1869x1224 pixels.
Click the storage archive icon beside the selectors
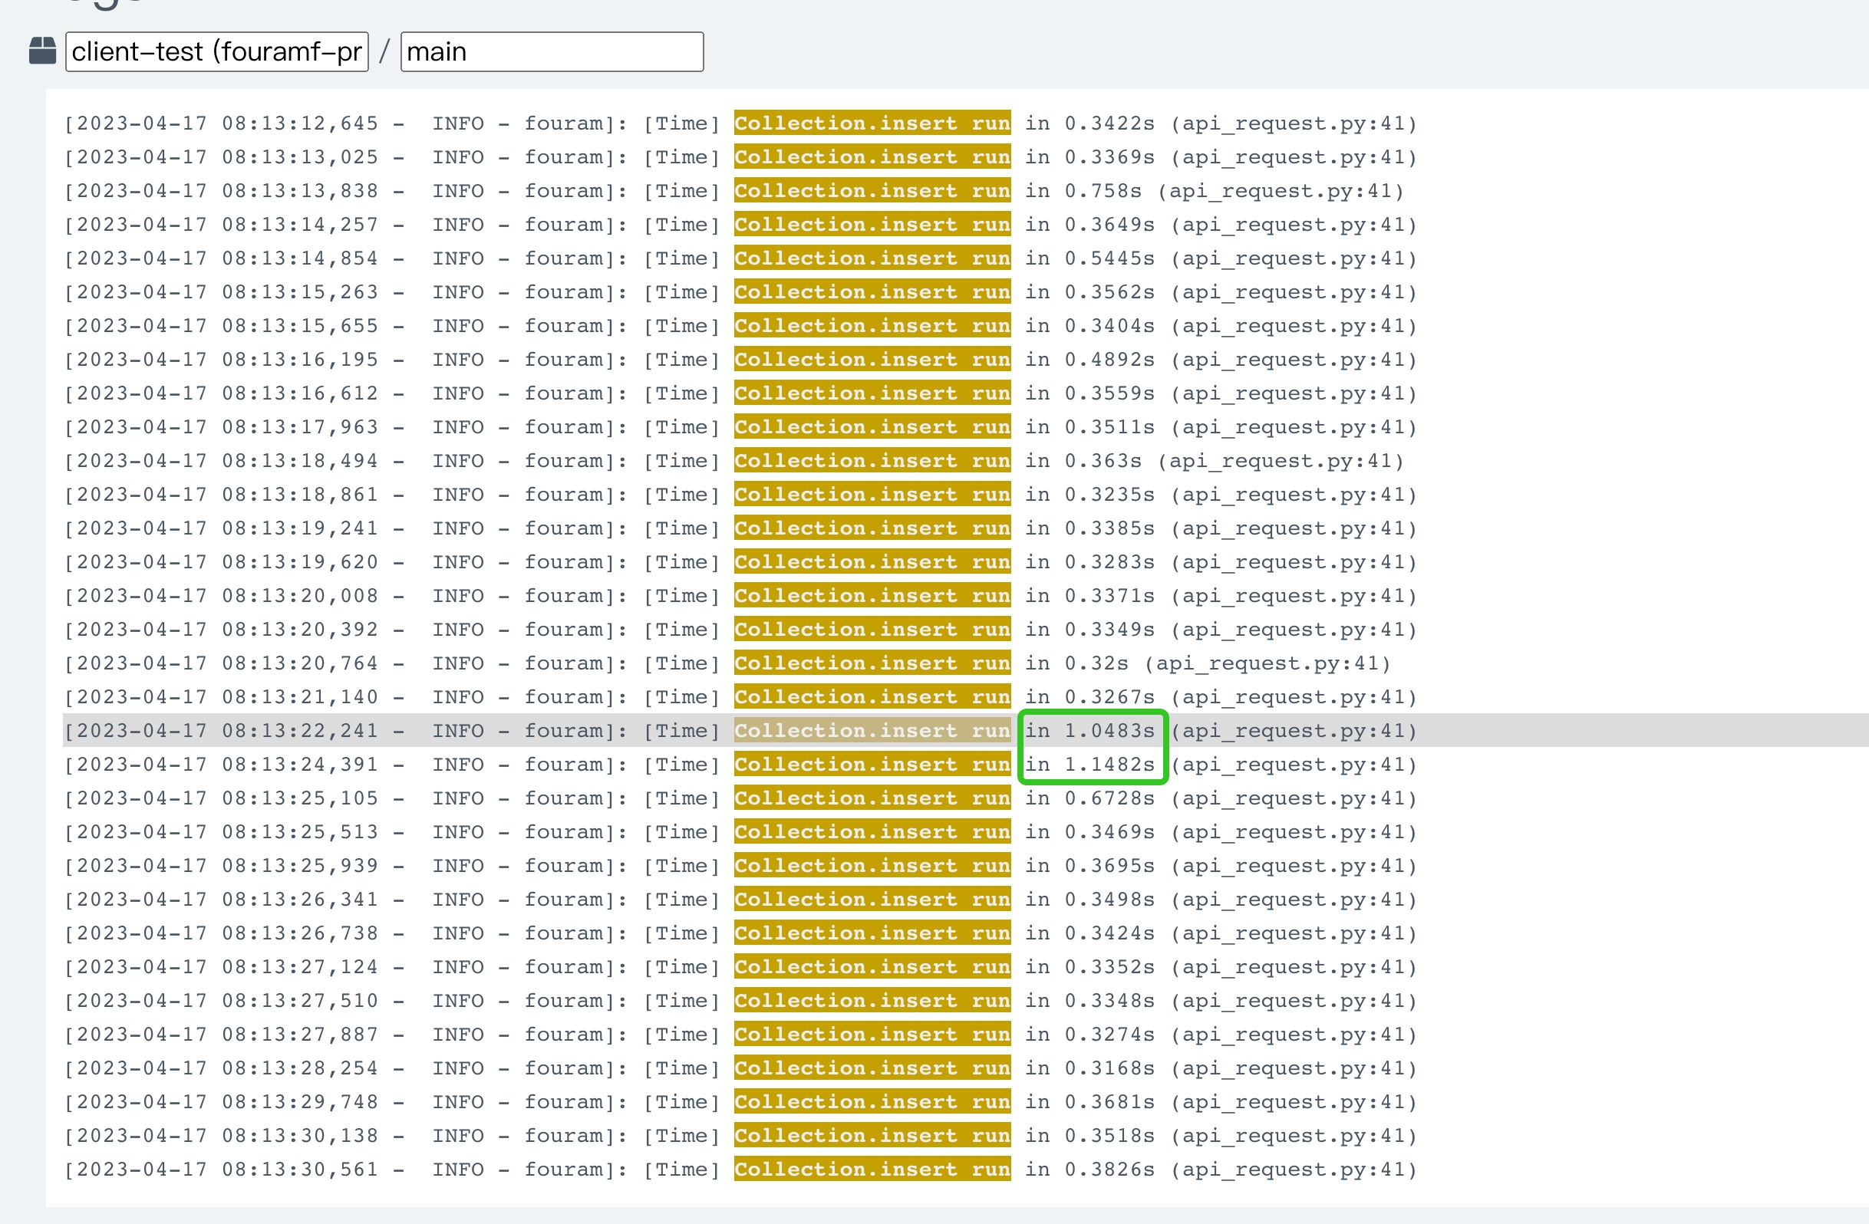(x=41, y=51)
